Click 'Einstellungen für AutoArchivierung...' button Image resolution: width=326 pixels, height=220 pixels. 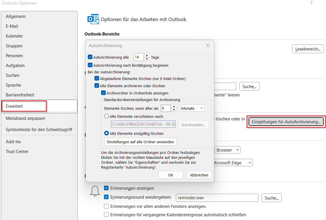286,122
